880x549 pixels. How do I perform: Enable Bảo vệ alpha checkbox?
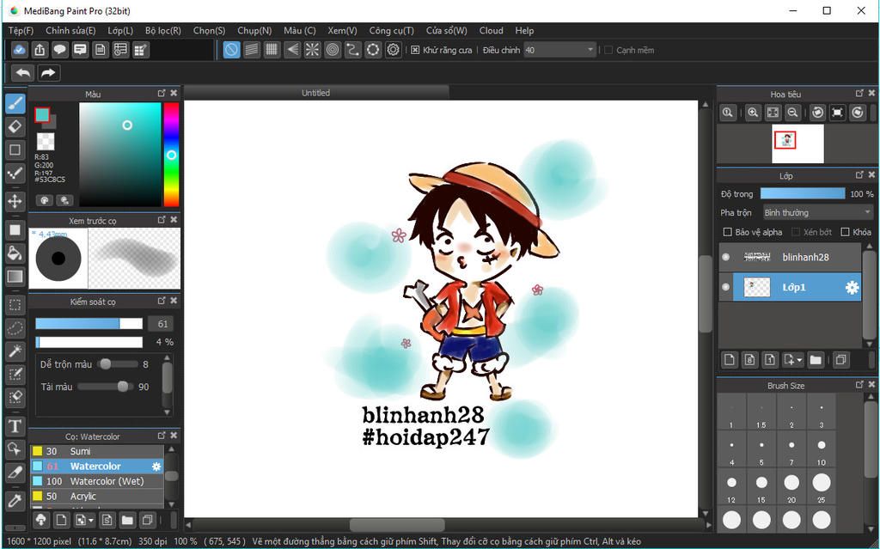727,232
